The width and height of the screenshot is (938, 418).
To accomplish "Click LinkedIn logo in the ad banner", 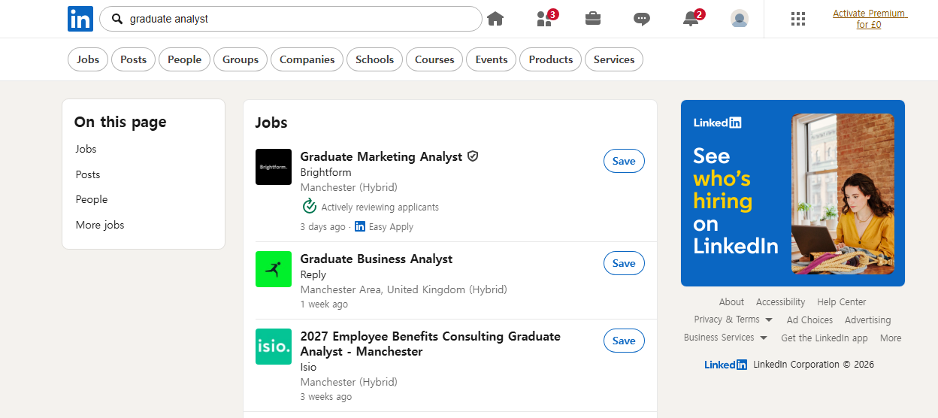I will point(717,123).
